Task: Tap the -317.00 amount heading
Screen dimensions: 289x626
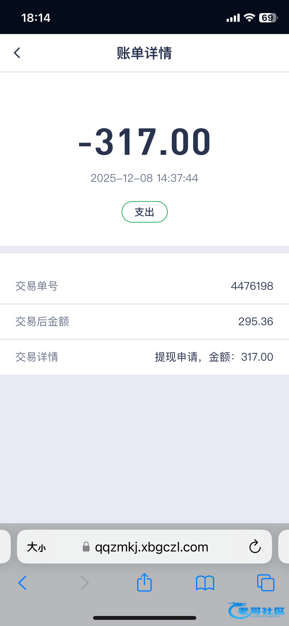Action: point(144,142)
